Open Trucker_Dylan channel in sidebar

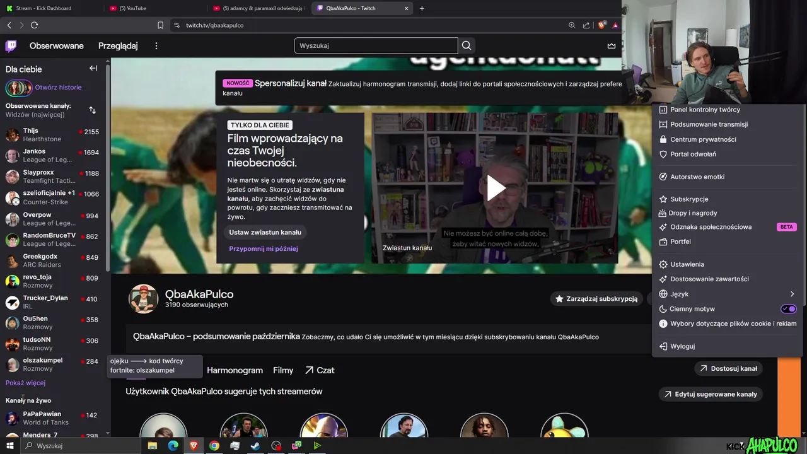(53, 302)
